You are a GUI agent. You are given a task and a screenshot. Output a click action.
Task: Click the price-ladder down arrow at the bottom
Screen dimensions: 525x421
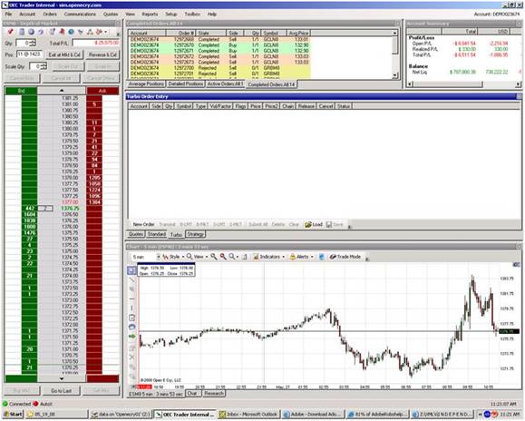click(x=62, y=378)
